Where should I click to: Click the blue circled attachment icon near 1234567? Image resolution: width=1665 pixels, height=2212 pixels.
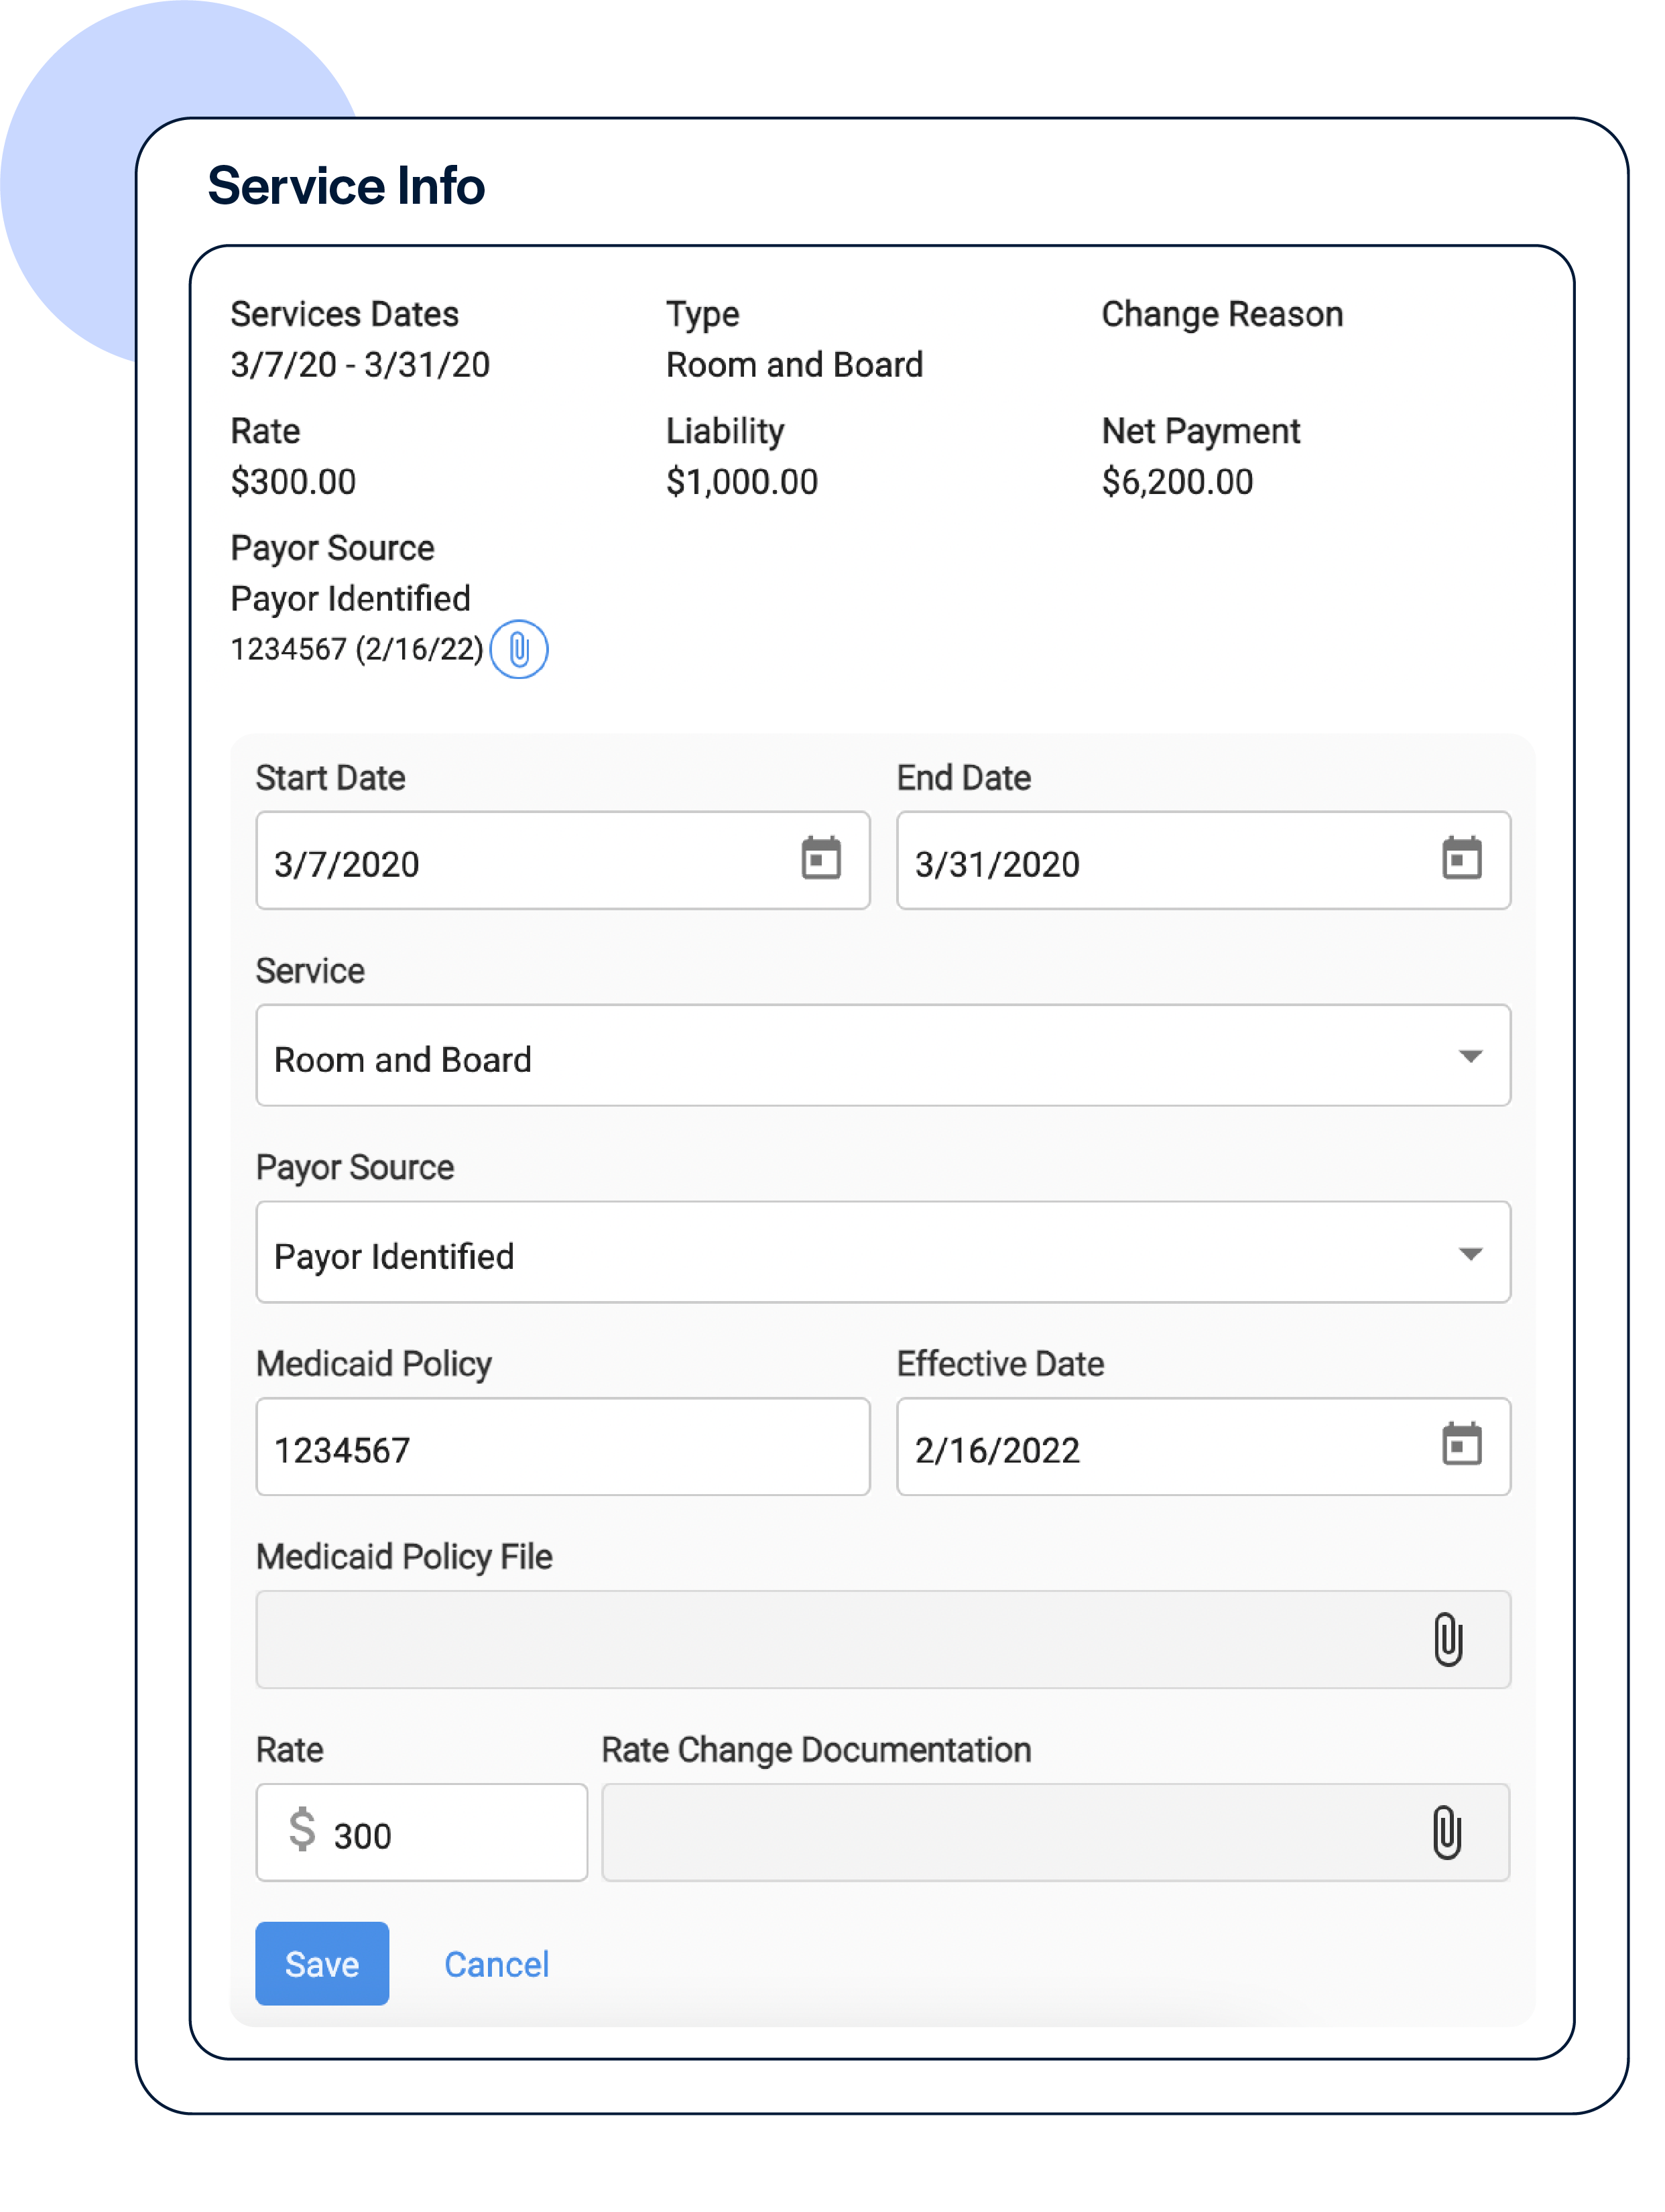pyautogui.click(x=519, y=650)
